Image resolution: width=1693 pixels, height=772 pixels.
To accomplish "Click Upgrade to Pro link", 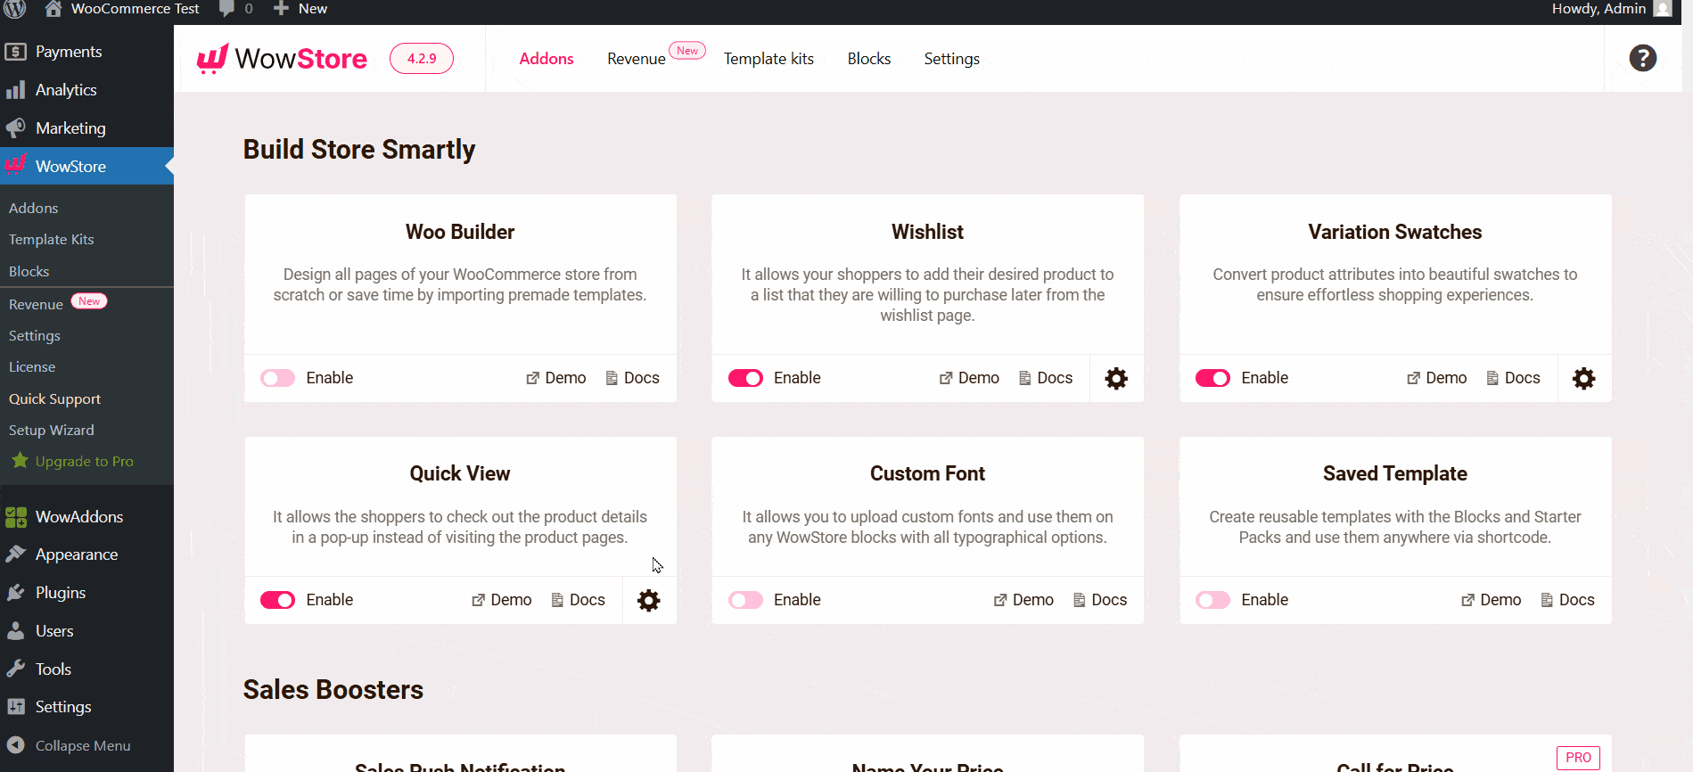I will tap(85, 461).
